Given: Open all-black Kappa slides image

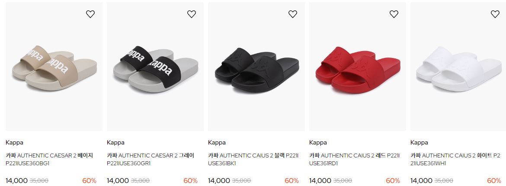Looking at the screenshot, I should tap(256, 67).
